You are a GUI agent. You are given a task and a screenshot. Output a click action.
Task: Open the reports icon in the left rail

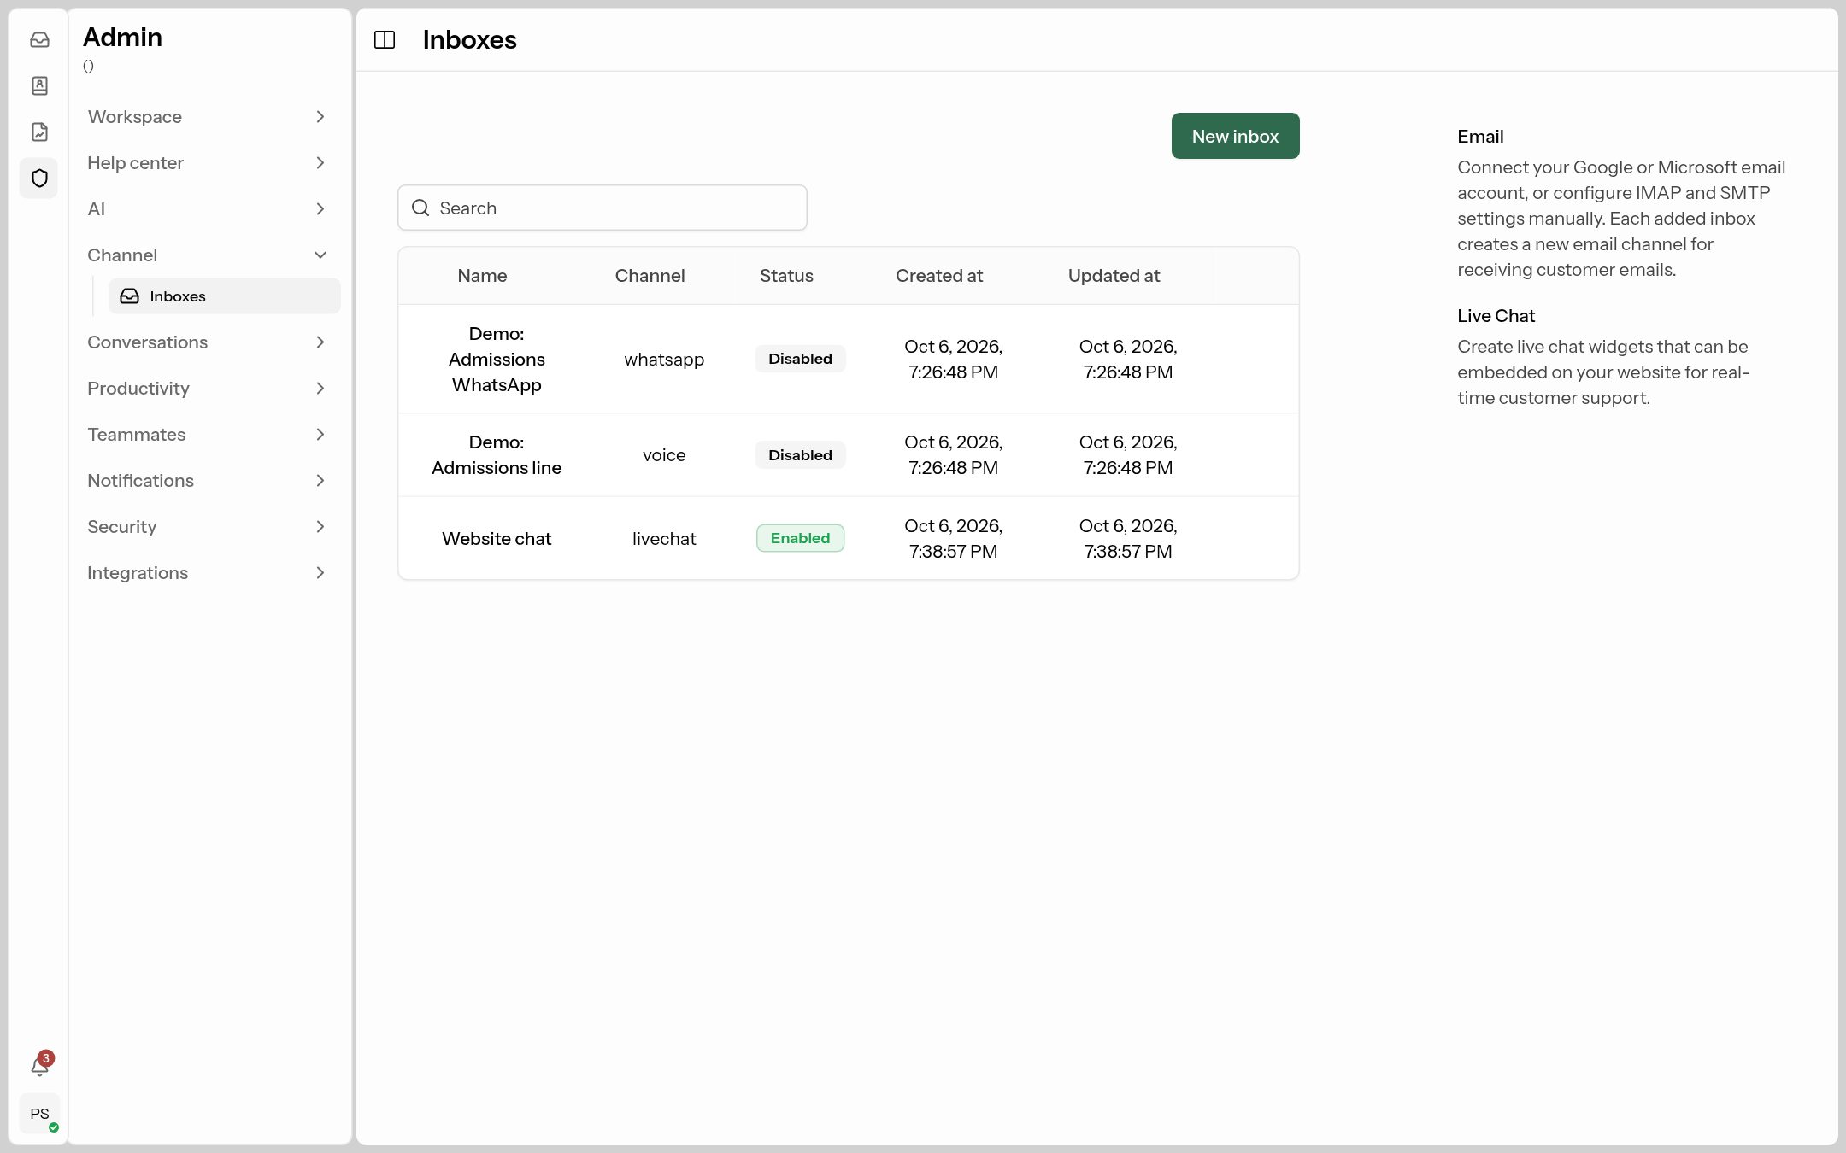[39, 132]
